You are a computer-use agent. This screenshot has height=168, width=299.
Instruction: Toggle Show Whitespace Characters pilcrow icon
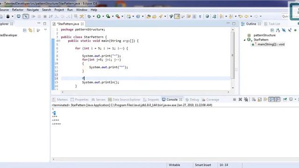[200, 17]
